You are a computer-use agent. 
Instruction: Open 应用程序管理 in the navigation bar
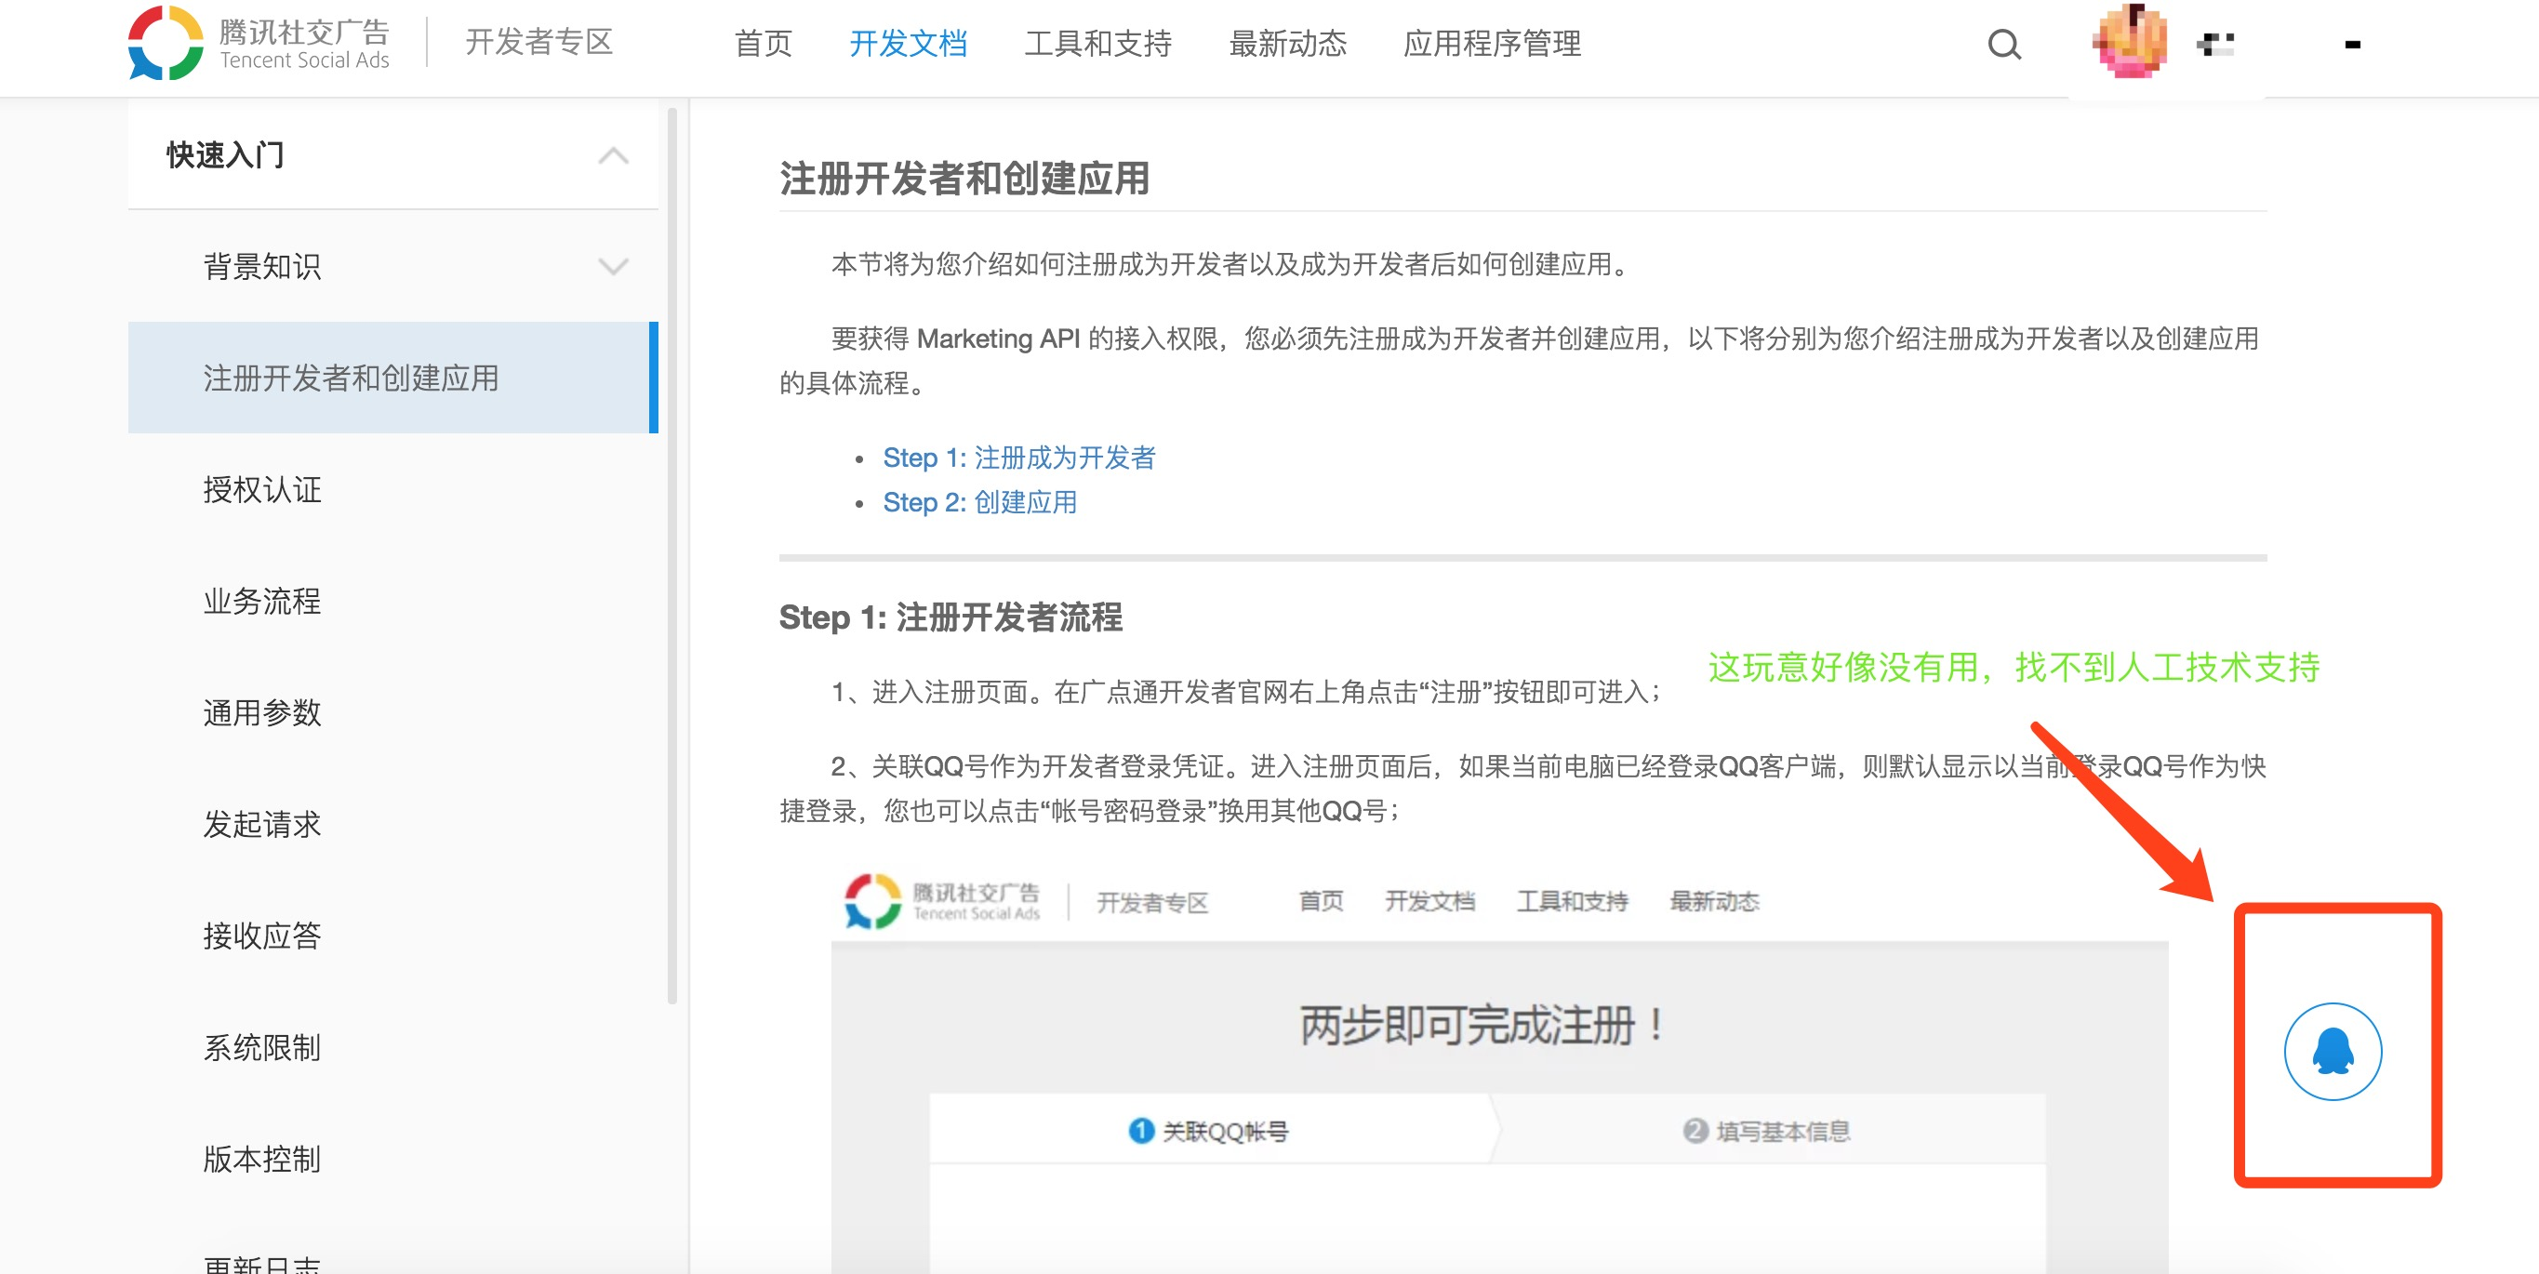pyautogui.click(x=1491, y=44)
